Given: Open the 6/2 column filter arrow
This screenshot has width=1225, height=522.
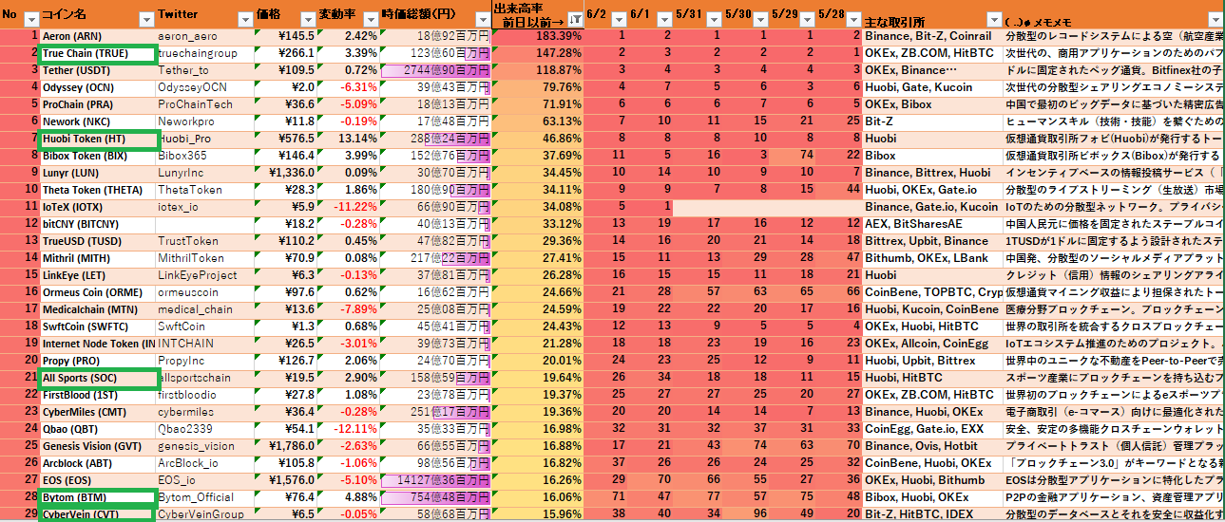Looking at the screenshot, I should point(618,19).
